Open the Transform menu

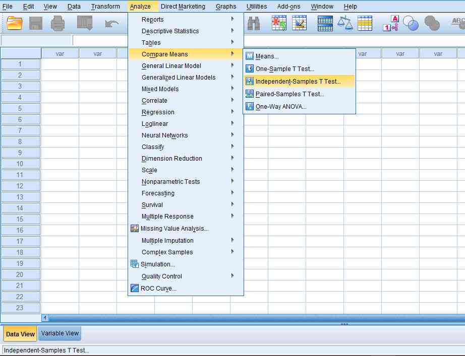pos(105,6)
